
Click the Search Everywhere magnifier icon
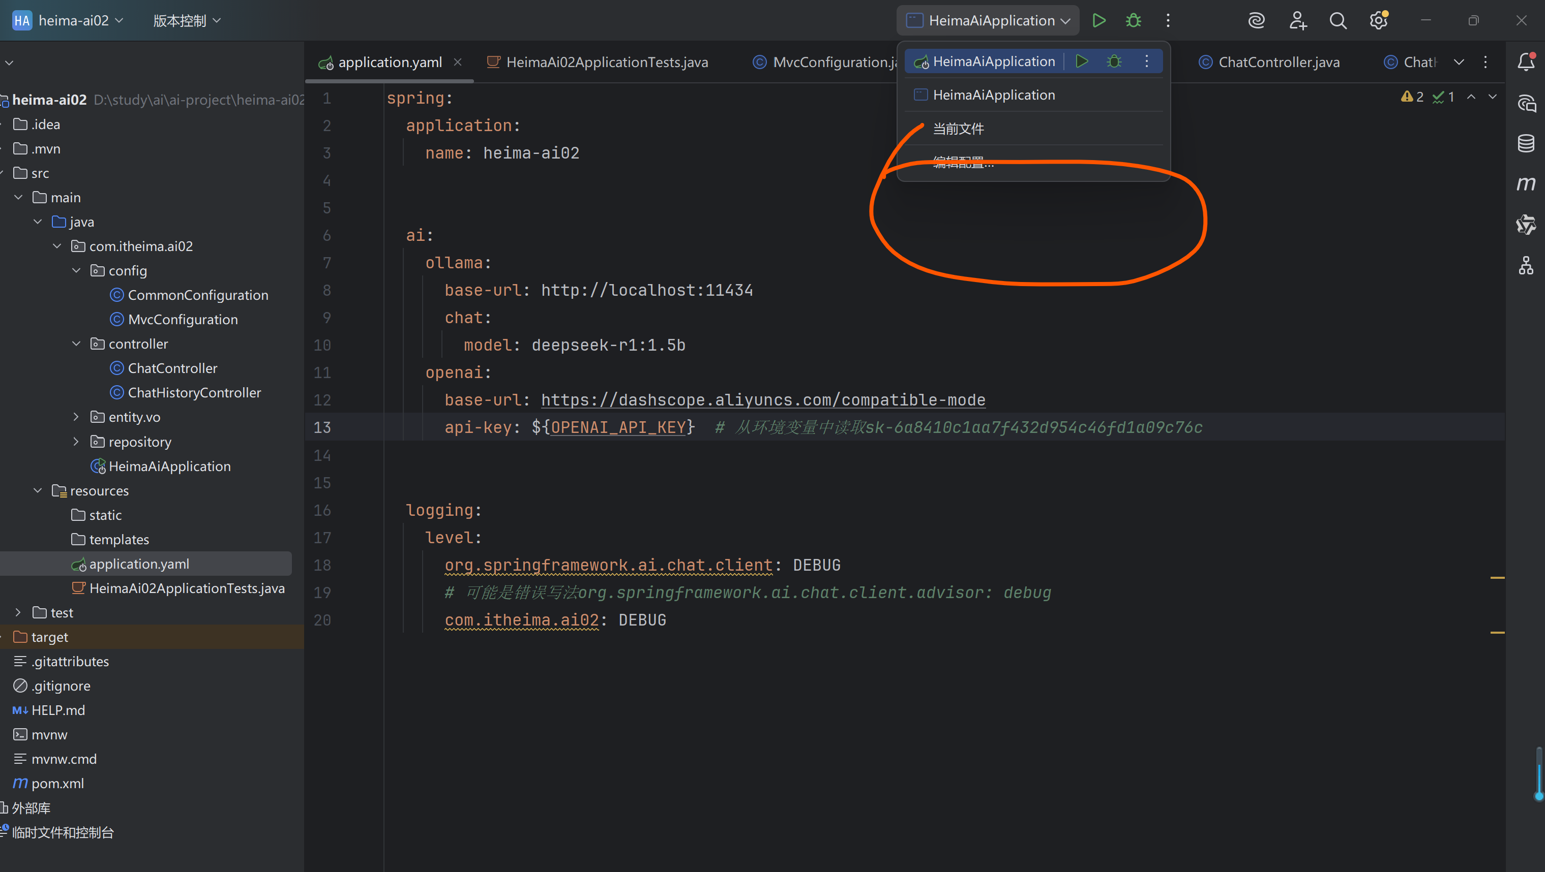pos(1338,21)
